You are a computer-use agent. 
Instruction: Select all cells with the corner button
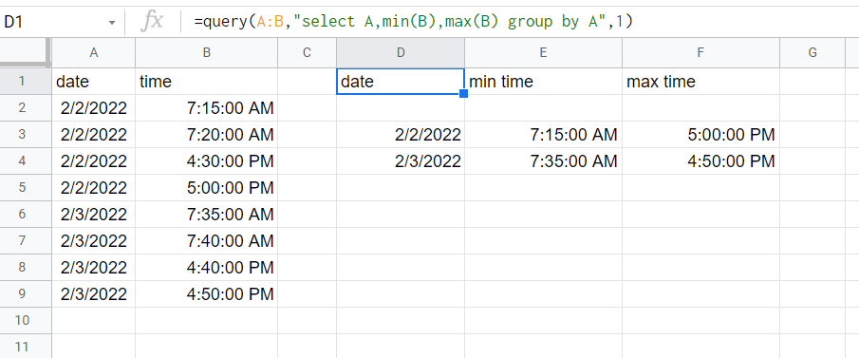click(26, 52)
